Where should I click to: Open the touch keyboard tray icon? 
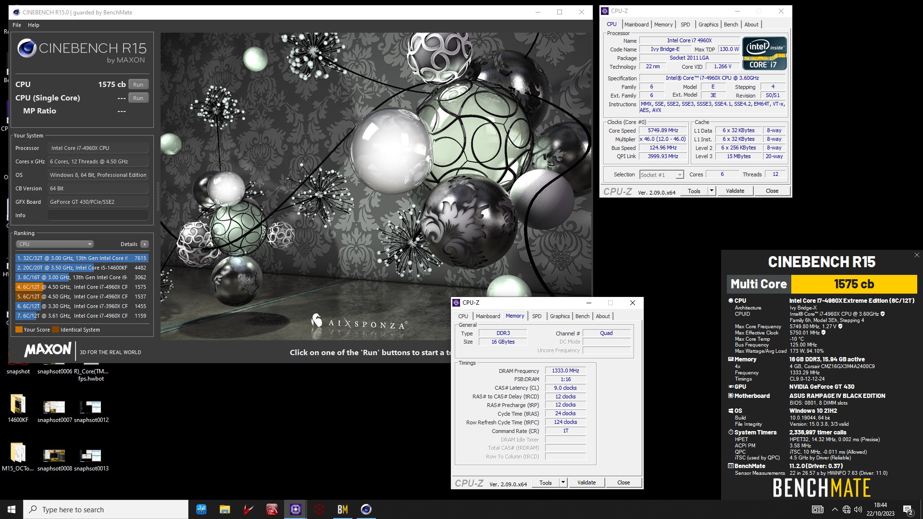[818, 509]
